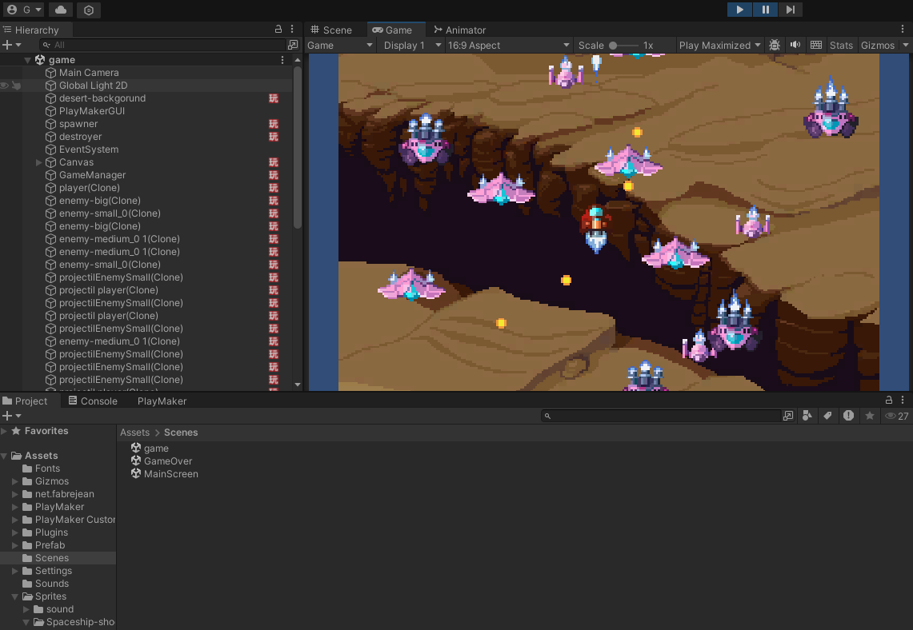The width and height of the screenshot is (913, 630).
Task: Open the Unity cloud services icon
Action: [61, 10]
